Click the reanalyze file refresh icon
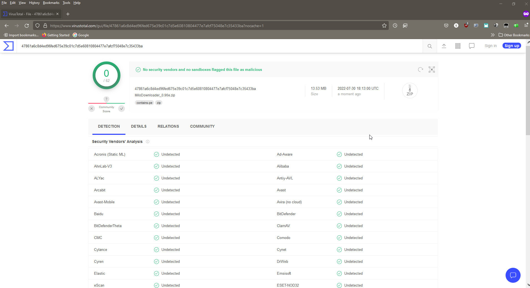This screenshot has height=288, width=530. click(x=421, y=70)
